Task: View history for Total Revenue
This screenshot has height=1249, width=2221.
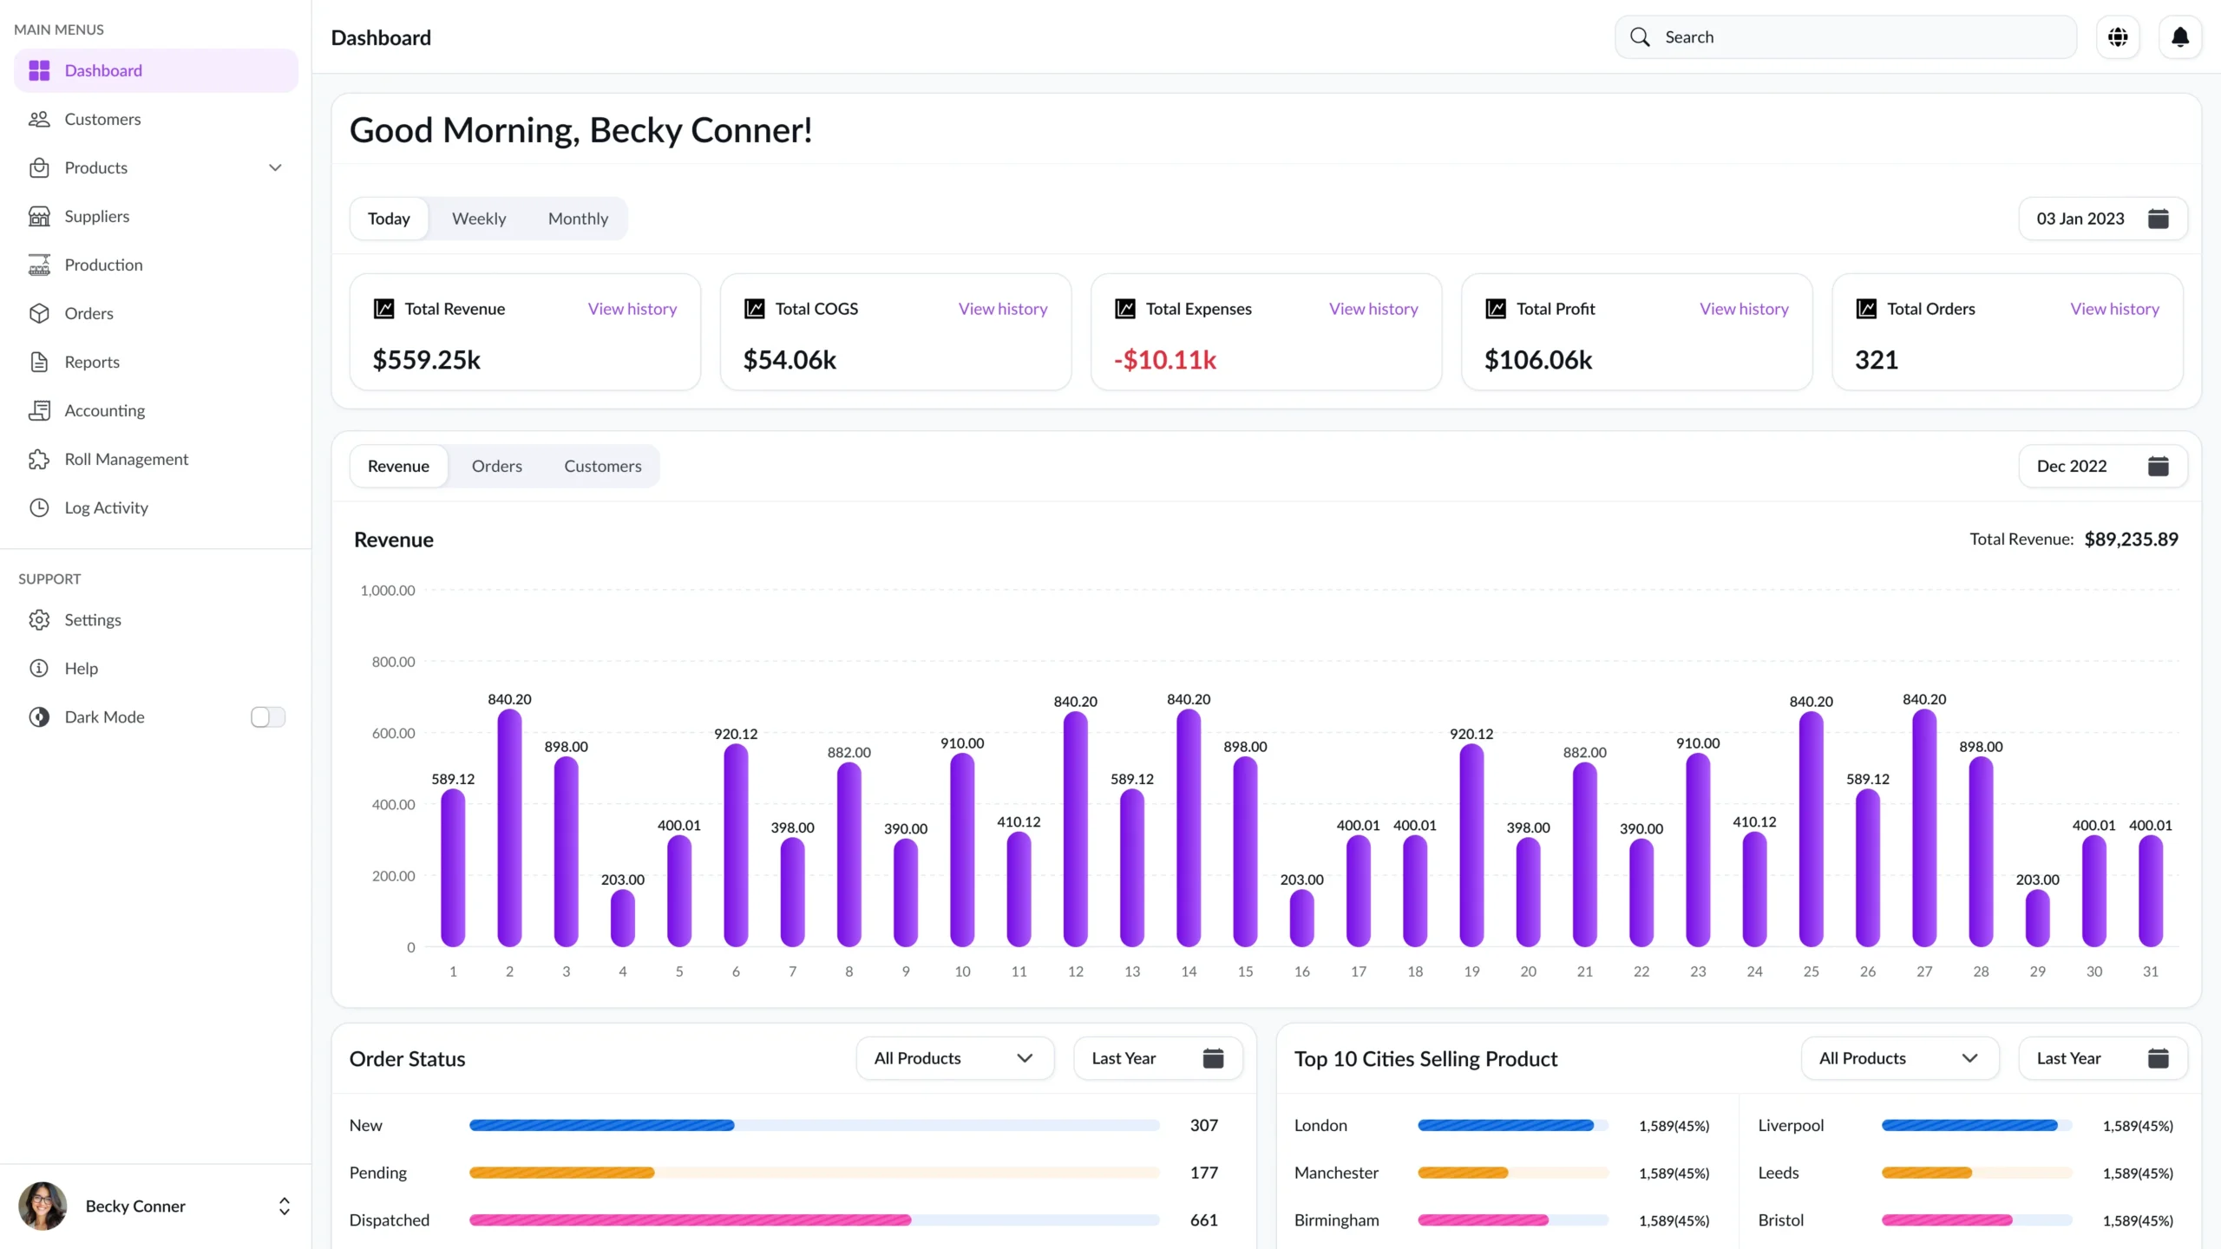Action: (x=632, y=309)
